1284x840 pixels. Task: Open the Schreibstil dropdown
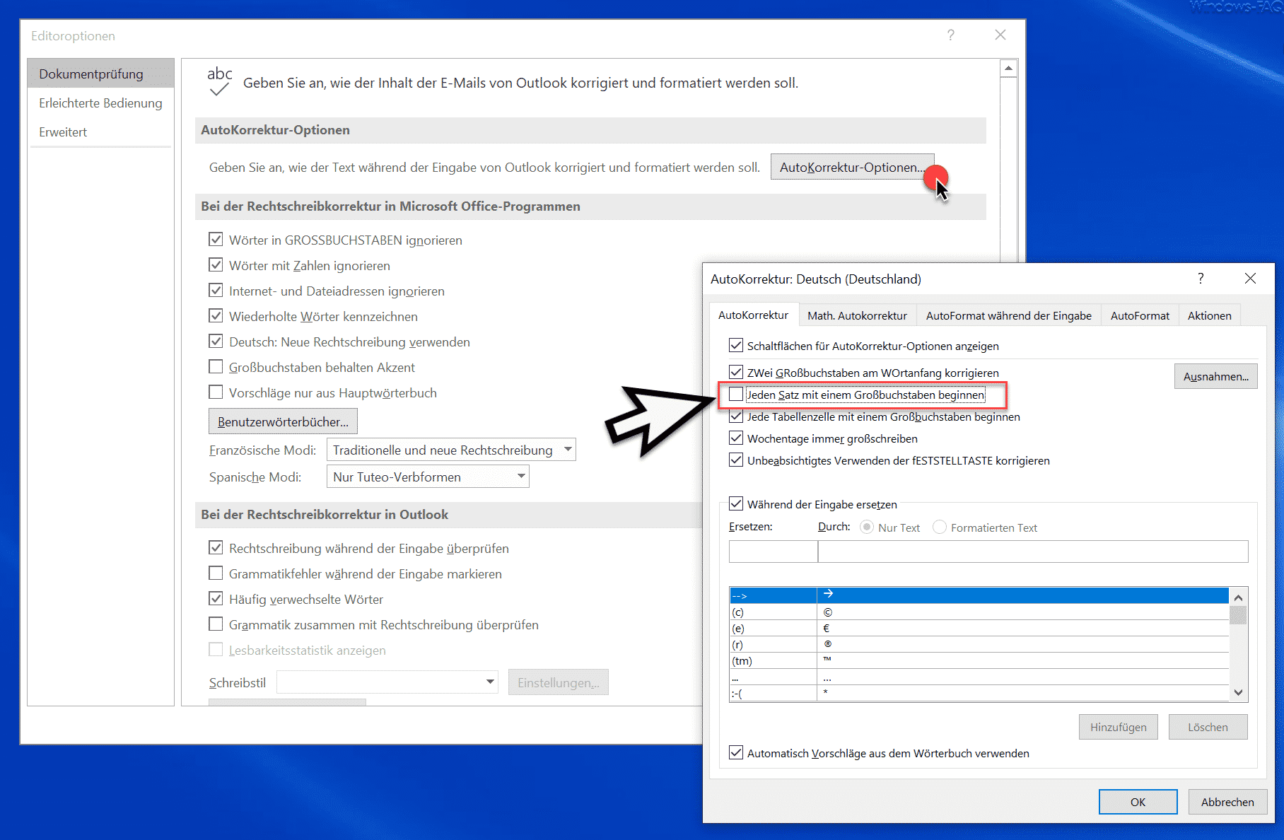tap(387, 682)
